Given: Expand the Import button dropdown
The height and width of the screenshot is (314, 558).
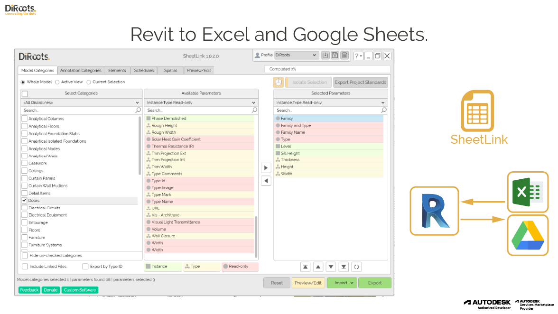Looking at the screenshot, I should click(x=352, y=283).
